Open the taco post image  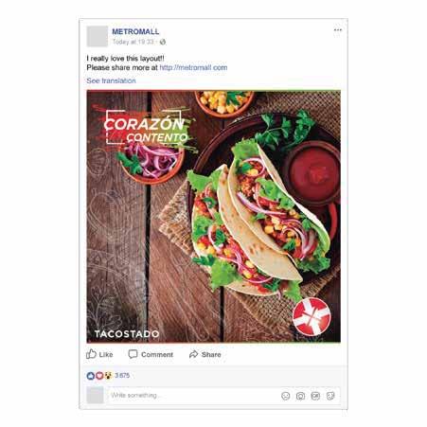[x=214, y=216]
